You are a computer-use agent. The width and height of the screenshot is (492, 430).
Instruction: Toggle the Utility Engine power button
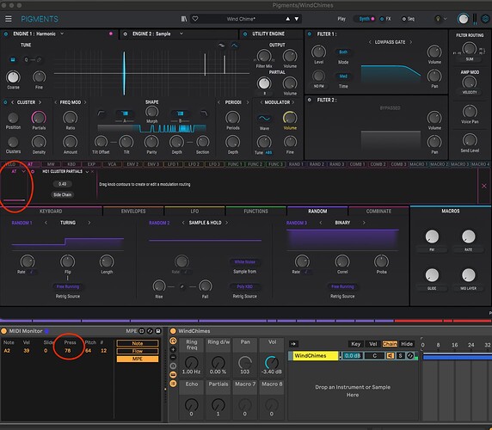pyautogui.click(x=245, y=34)
